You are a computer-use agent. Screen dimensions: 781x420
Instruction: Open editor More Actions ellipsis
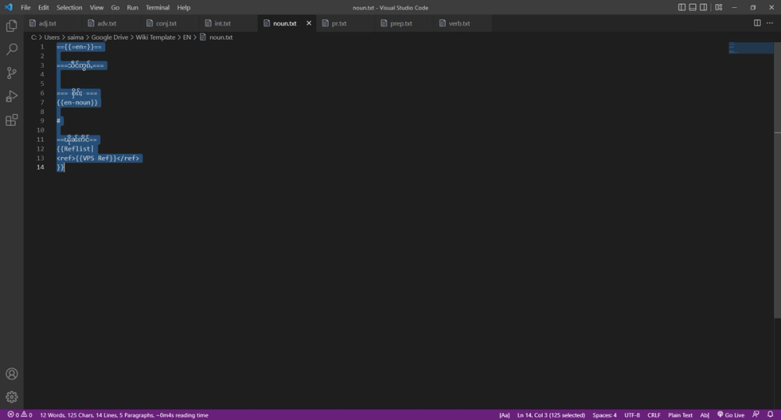click(770, 23)
